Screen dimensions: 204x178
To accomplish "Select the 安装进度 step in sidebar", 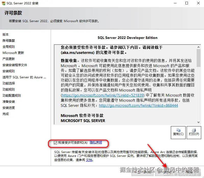I will (x=9, y=108).
